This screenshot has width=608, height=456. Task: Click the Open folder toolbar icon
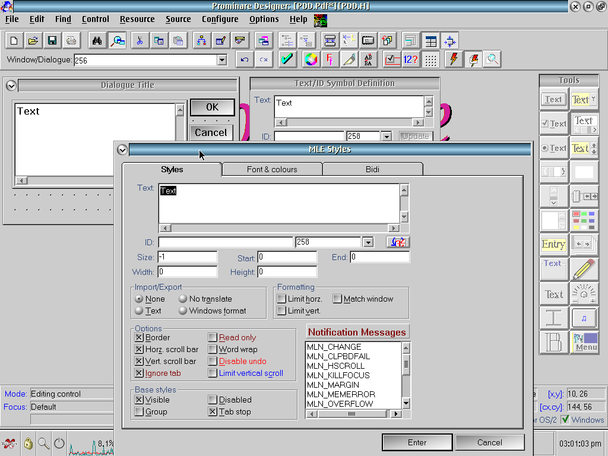[x=33, y=40]
